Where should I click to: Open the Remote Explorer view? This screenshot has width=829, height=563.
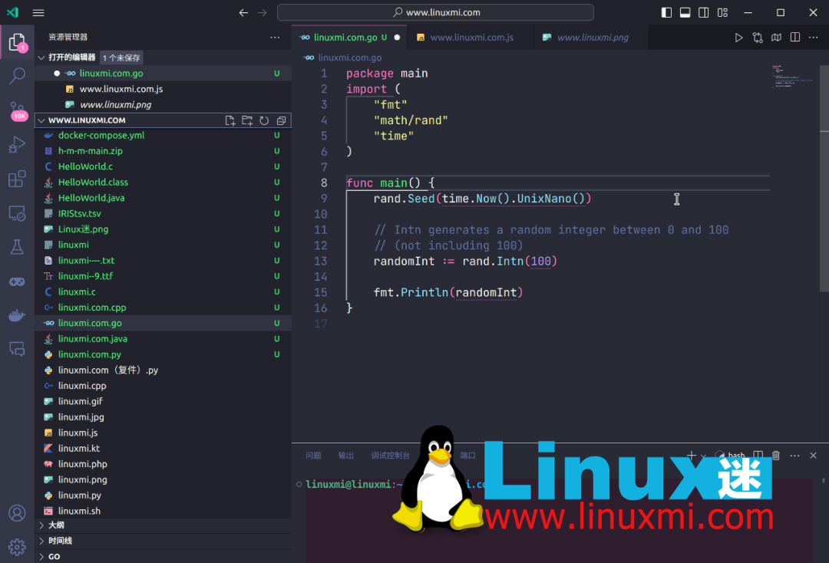17,213
